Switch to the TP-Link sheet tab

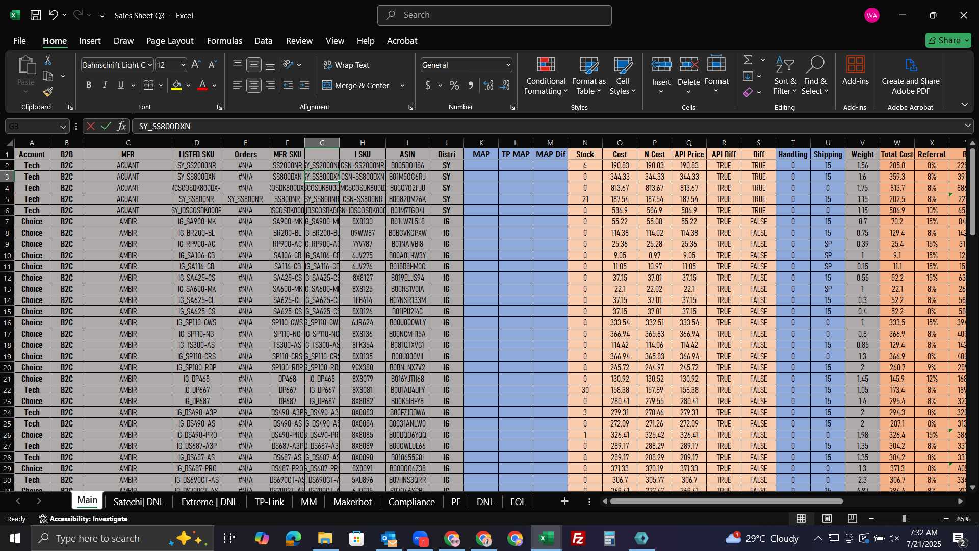(269, 502)
